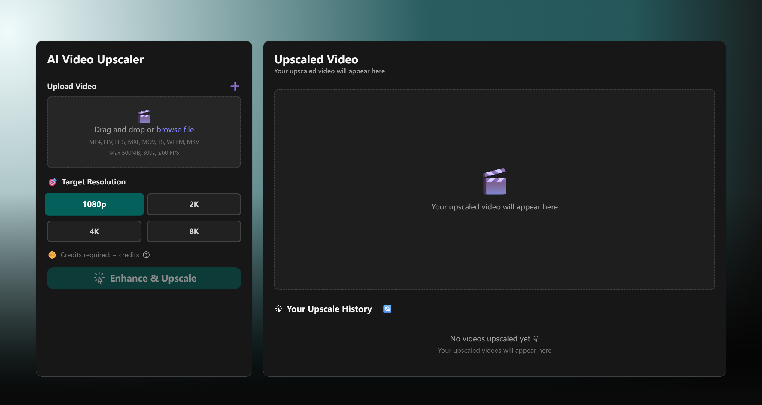Click the drag and drop upload zone

[x=144, y=132]
